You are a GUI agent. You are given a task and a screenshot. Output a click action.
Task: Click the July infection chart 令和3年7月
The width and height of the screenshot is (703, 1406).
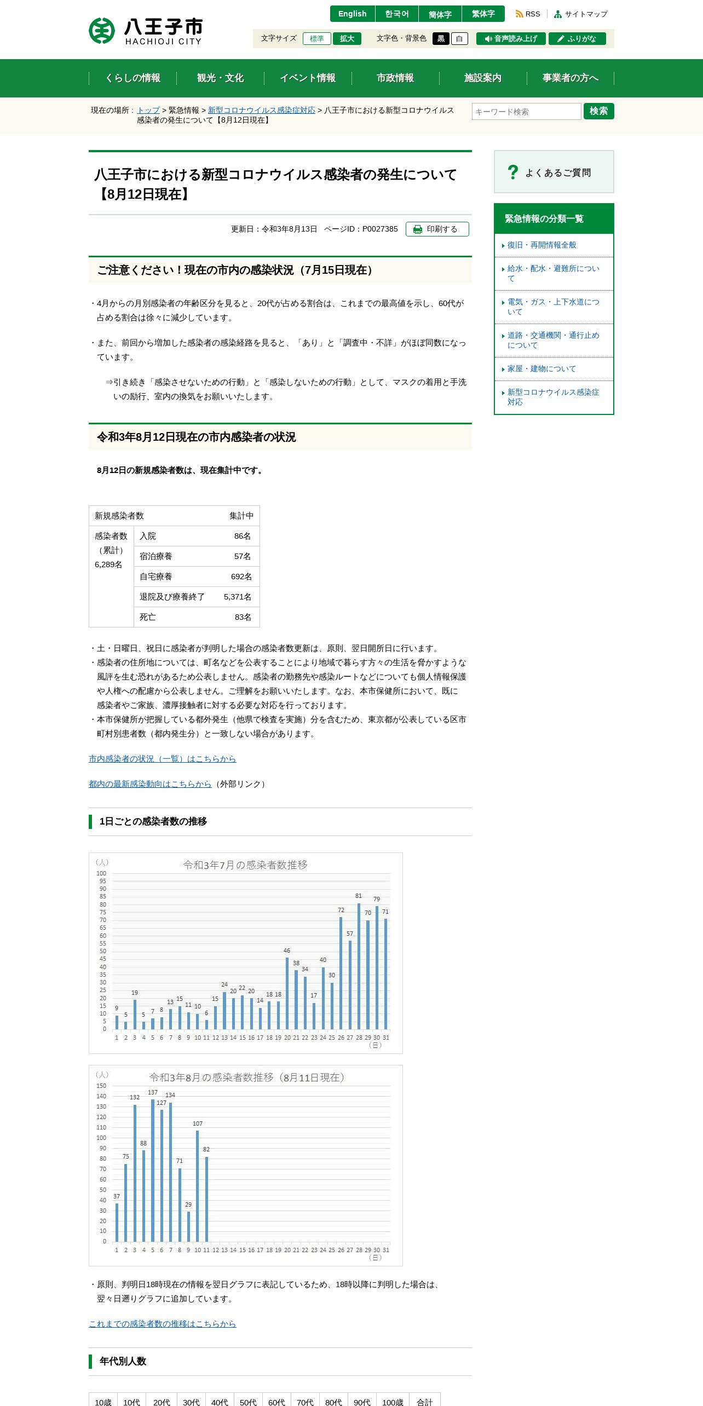coord(246,953)
